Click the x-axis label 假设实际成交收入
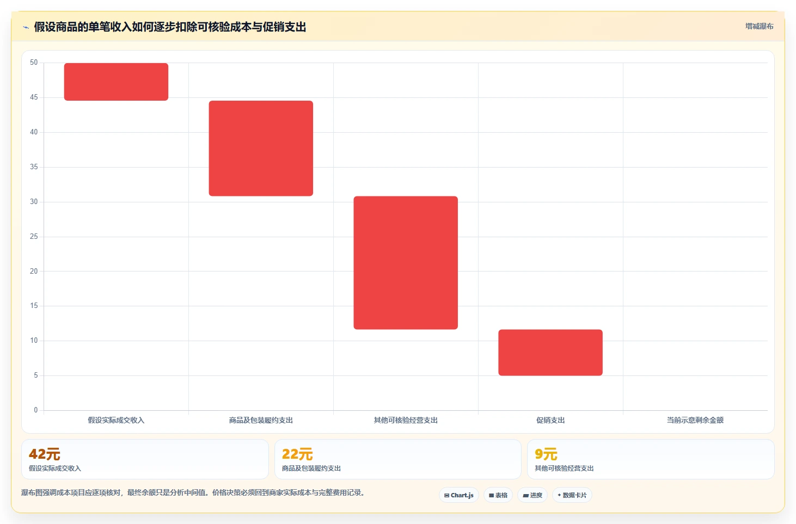The height and width of the screenshot is (524, 796). click(x=116, y=420)
